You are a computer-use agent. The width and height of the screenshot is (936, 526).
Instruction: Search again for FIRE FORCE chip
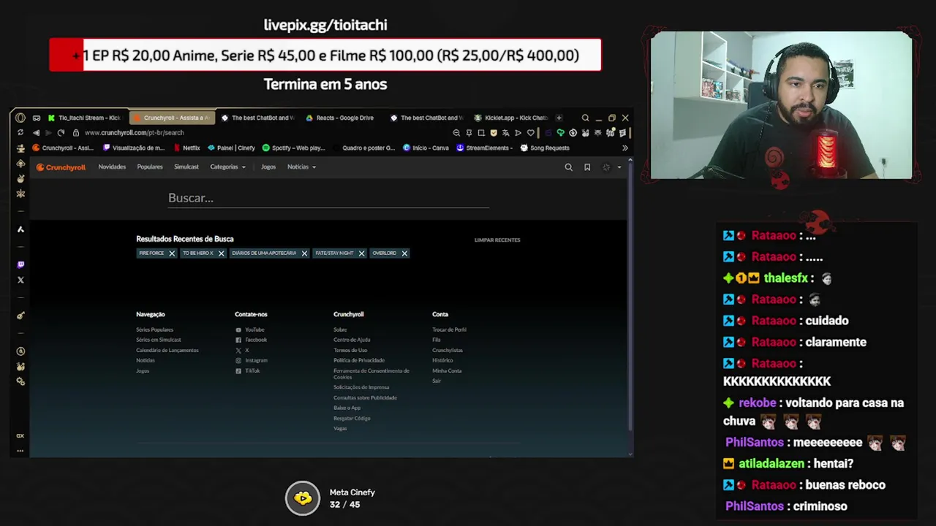click(151, 254)
